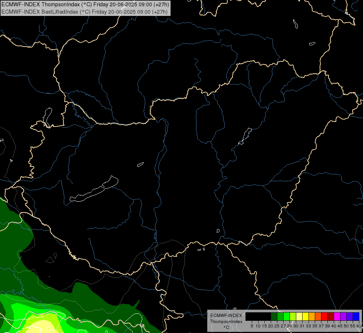Viewport: 363px width, 333px height.
Task: Click the magenta 40-45 legend swatch
Action: pos(337,317)
